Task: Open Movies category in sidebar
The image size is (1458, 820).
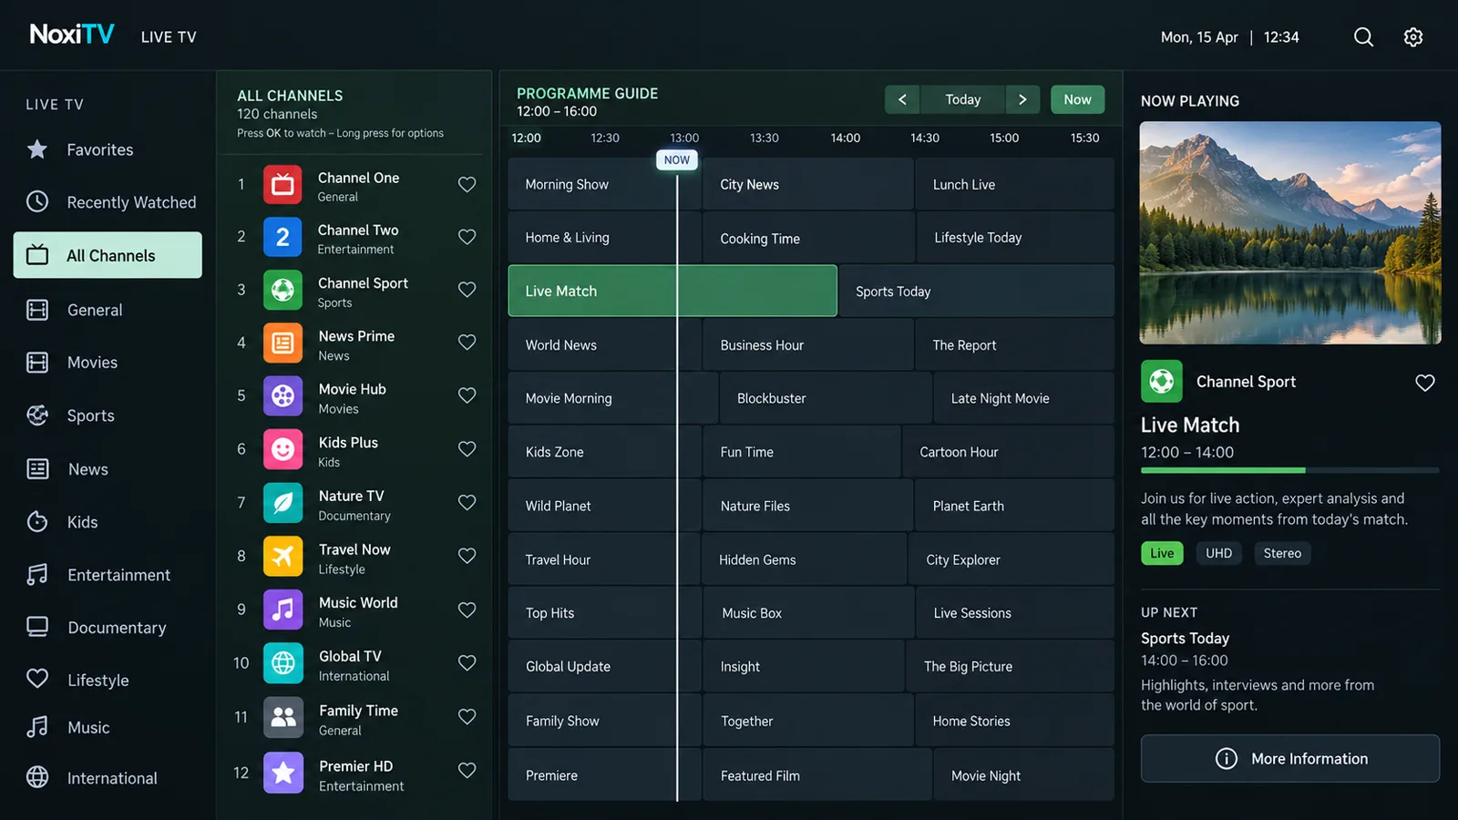Action: pyautogui.click(x=108, y=363)
